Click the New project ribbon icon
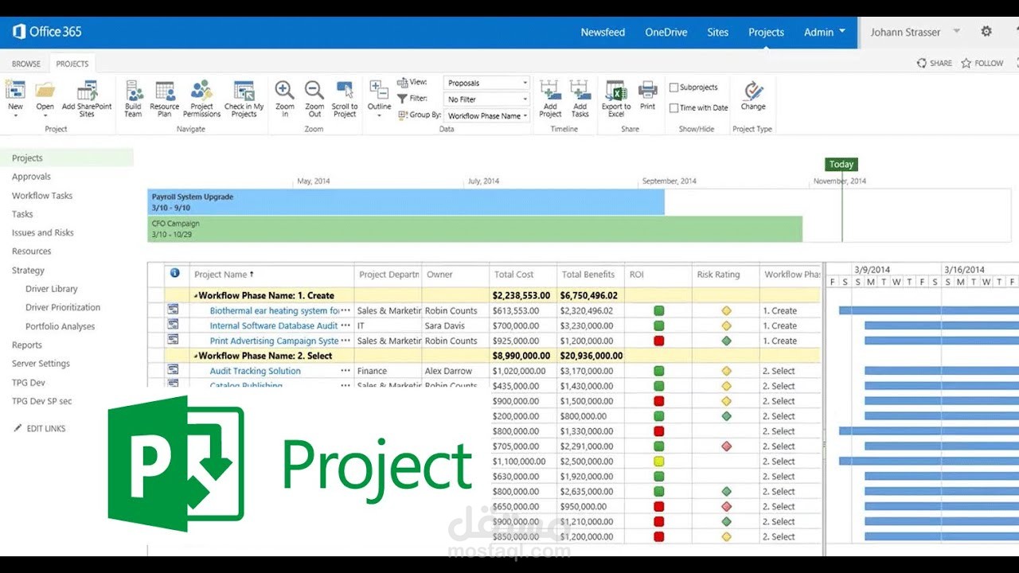1019x573 pixels. 15,90
